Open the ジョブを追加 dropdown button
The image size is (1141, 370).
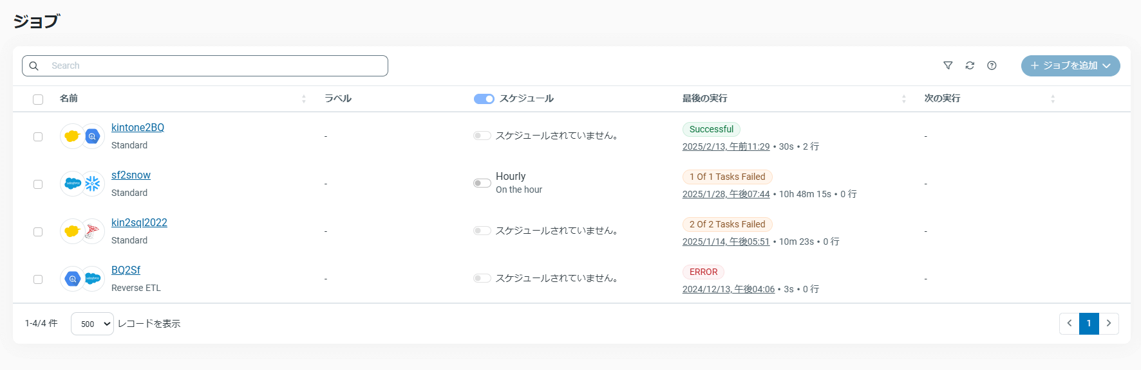tap(1070, 66)
